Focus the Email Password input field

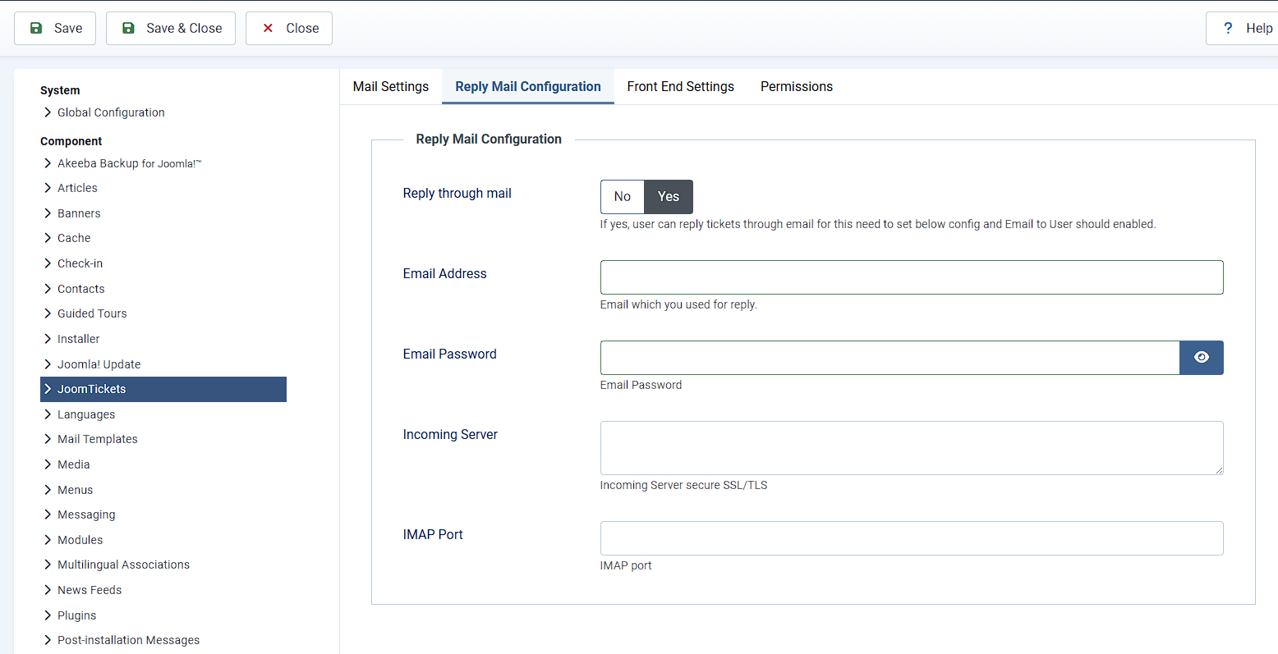[x=890, y=358]
